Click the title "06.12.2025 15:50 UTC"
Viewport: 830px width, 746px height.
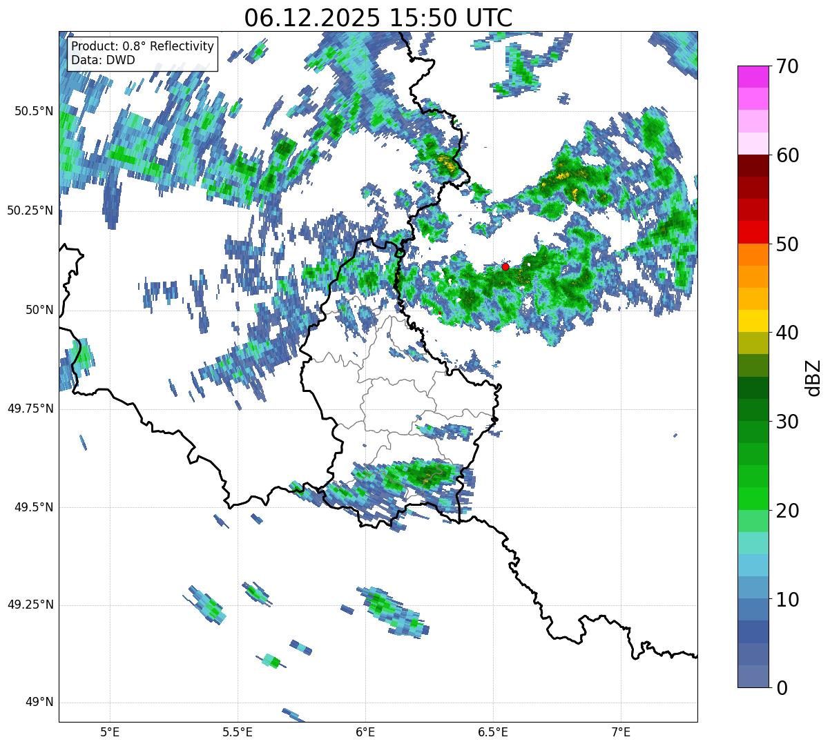378,18
